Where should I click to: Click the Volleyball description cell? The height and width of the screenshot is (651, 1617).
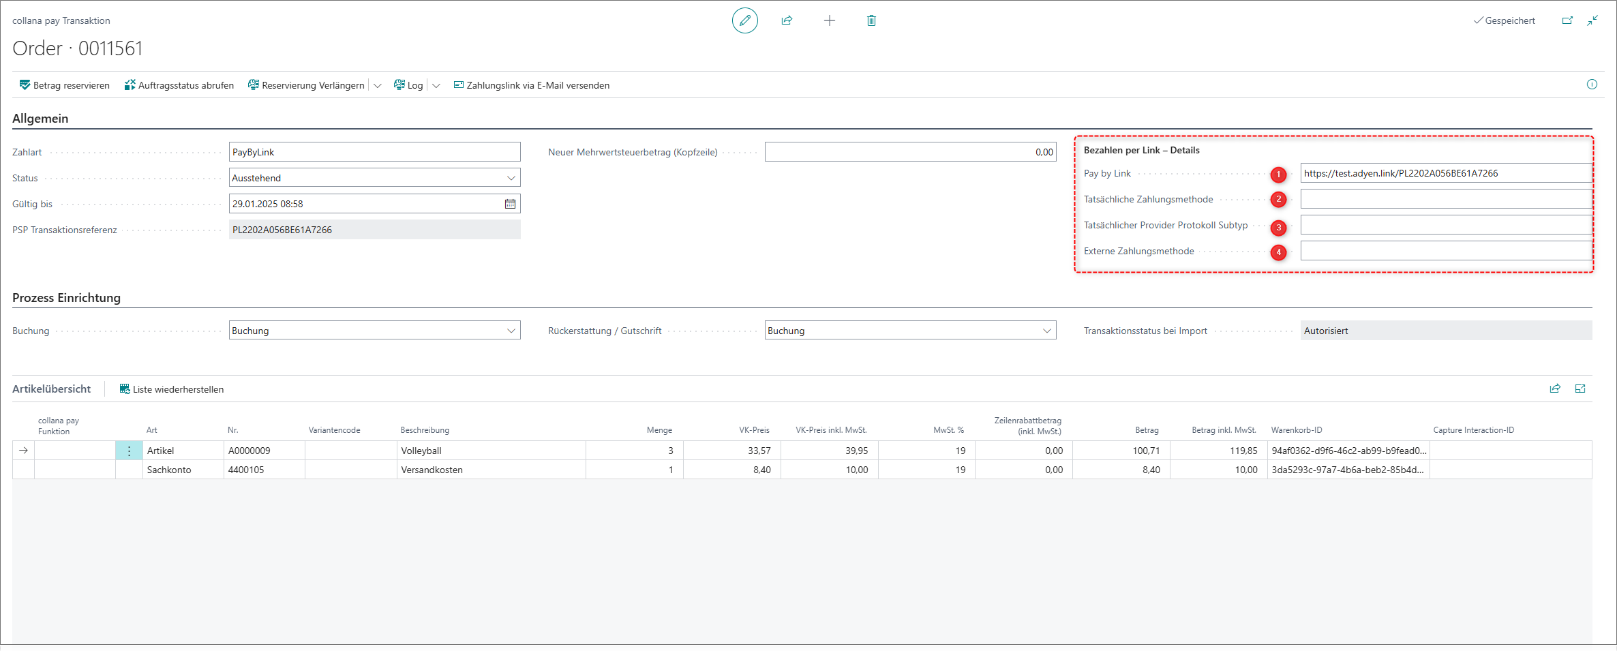pyautogui.click(x=491, y=451)
